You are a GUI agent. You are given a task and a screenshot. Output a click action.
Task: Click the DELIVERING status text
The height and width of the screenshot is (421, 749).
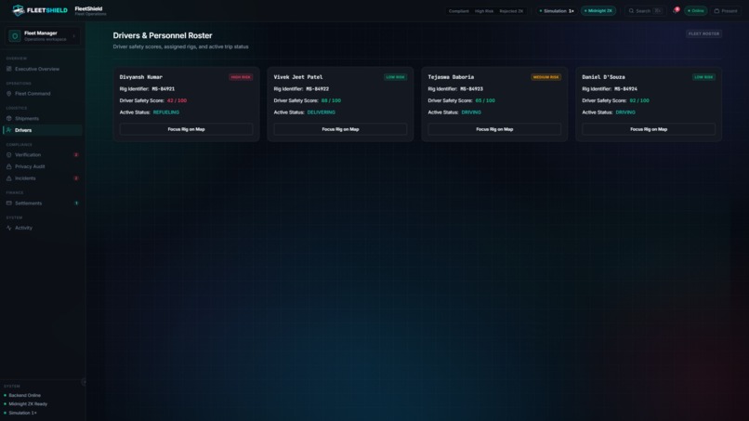click(321, 112)
